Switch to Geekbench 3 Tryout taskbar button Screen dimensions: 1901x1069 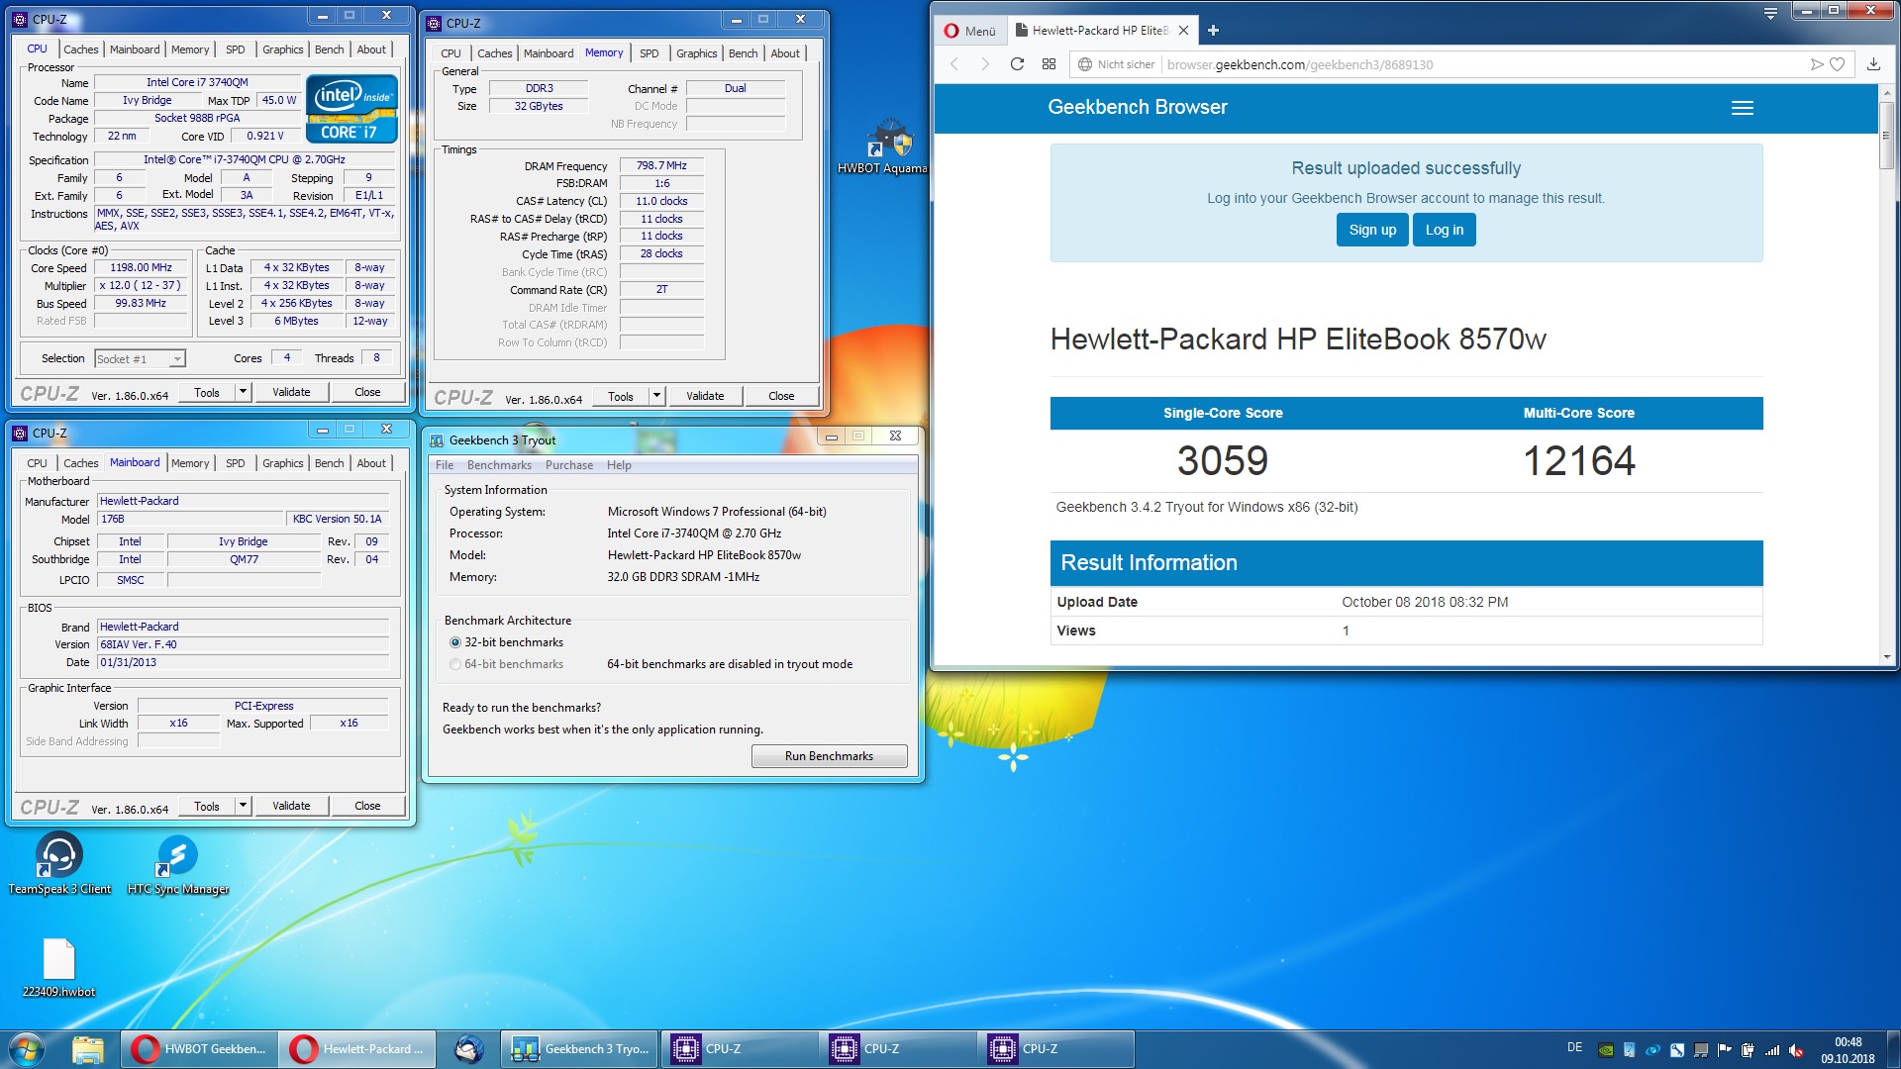pyautogui.click(x=579, y=1049)
